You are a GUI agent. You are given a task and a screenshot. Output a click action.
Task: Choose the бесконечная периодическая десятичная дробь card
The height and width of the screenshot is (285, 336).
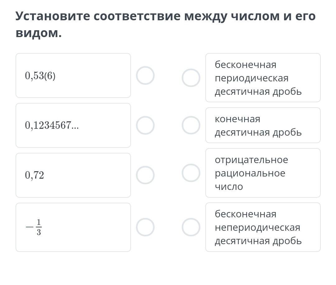263,78
